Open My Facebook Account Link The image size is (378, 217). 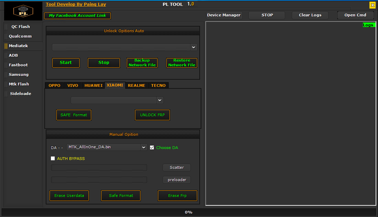coord(77,16)
